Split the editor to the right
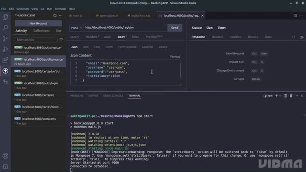The width and height of the screenshot is (306, 172). [295, 16]
